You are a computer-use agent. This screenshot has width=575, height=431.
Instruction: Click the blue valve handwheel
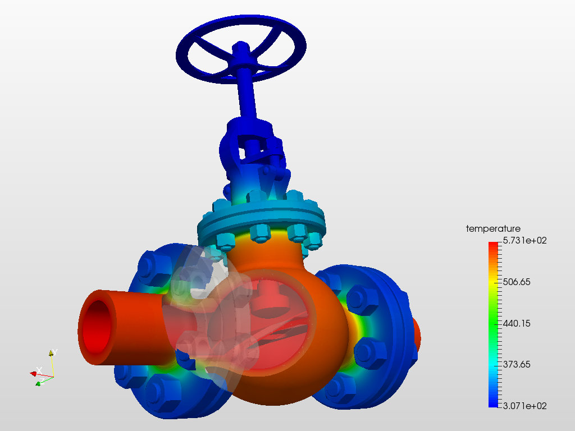(x=241, y=49)
